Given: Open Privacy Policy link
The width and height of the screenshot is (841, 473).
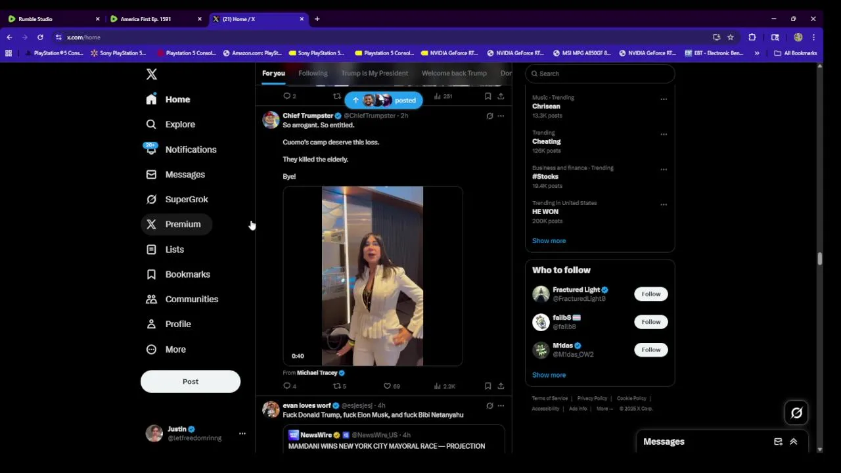Looking at the screenshot, I should (x=592, y=398).
